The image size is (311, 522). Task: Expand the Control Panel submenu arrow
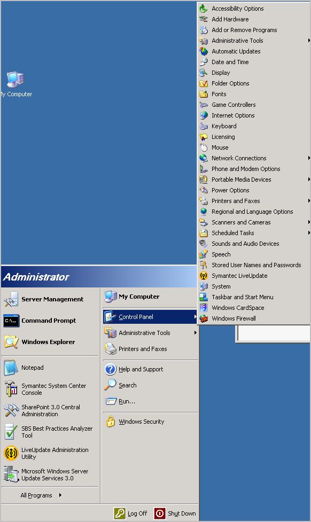(195, 317)
